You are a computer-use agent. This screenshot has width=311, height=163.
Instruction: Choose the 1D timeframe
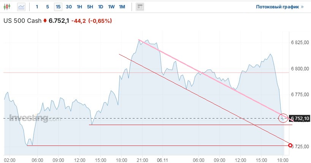(100, 7)
